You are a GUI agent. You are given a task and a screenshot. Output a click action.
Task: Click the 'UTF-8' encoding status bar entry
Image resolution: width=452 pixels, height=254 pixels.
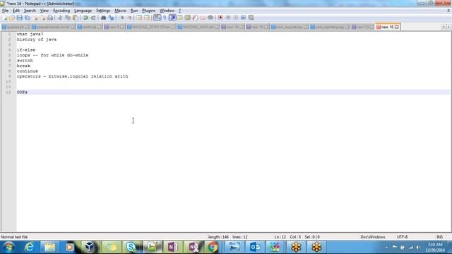pos(402,237)
